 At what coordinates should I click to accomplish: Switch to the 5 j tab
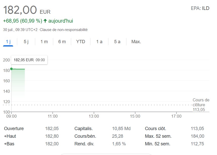click(x=26, y=42)
